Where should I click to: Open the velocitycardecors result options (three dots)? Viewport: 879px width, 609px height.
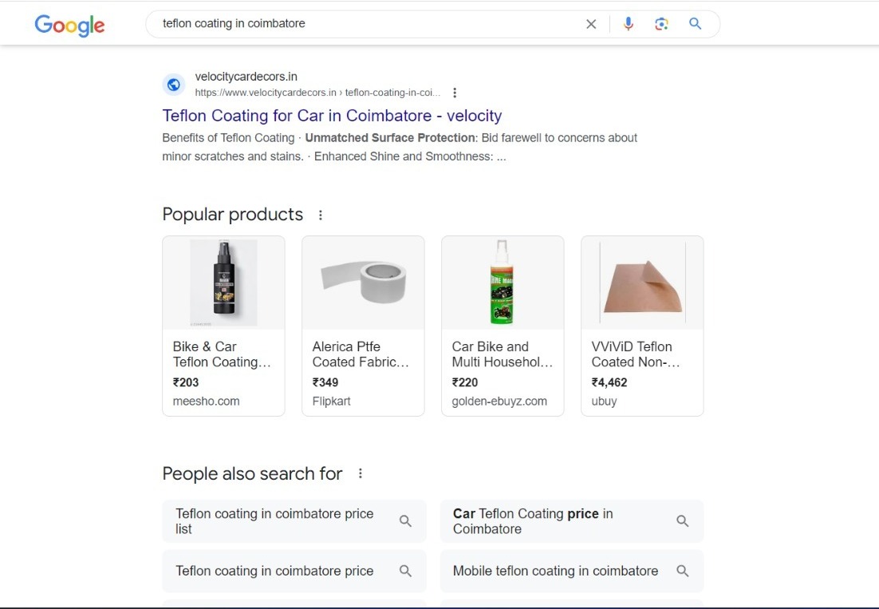(x=455, y=93)
